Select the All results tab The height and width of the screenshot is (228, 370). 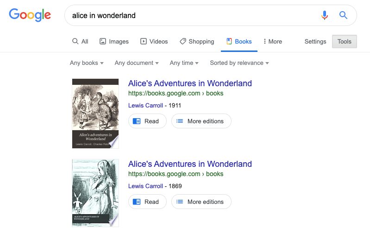pos(80,41)
